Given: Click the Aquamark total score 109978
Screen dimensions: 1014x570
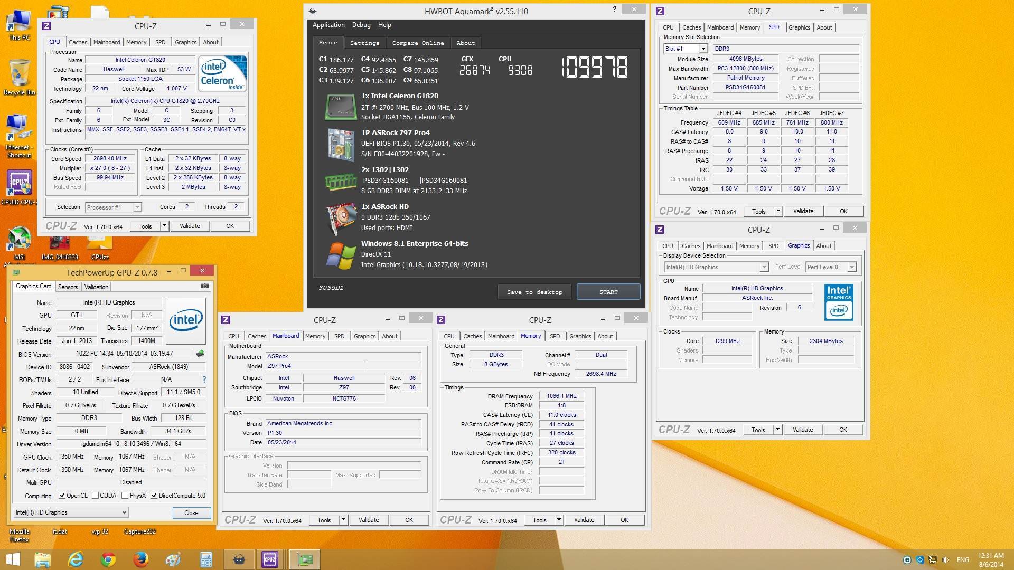Looking at the screenshot, I should pyautogui.click(x=594, y=68).
